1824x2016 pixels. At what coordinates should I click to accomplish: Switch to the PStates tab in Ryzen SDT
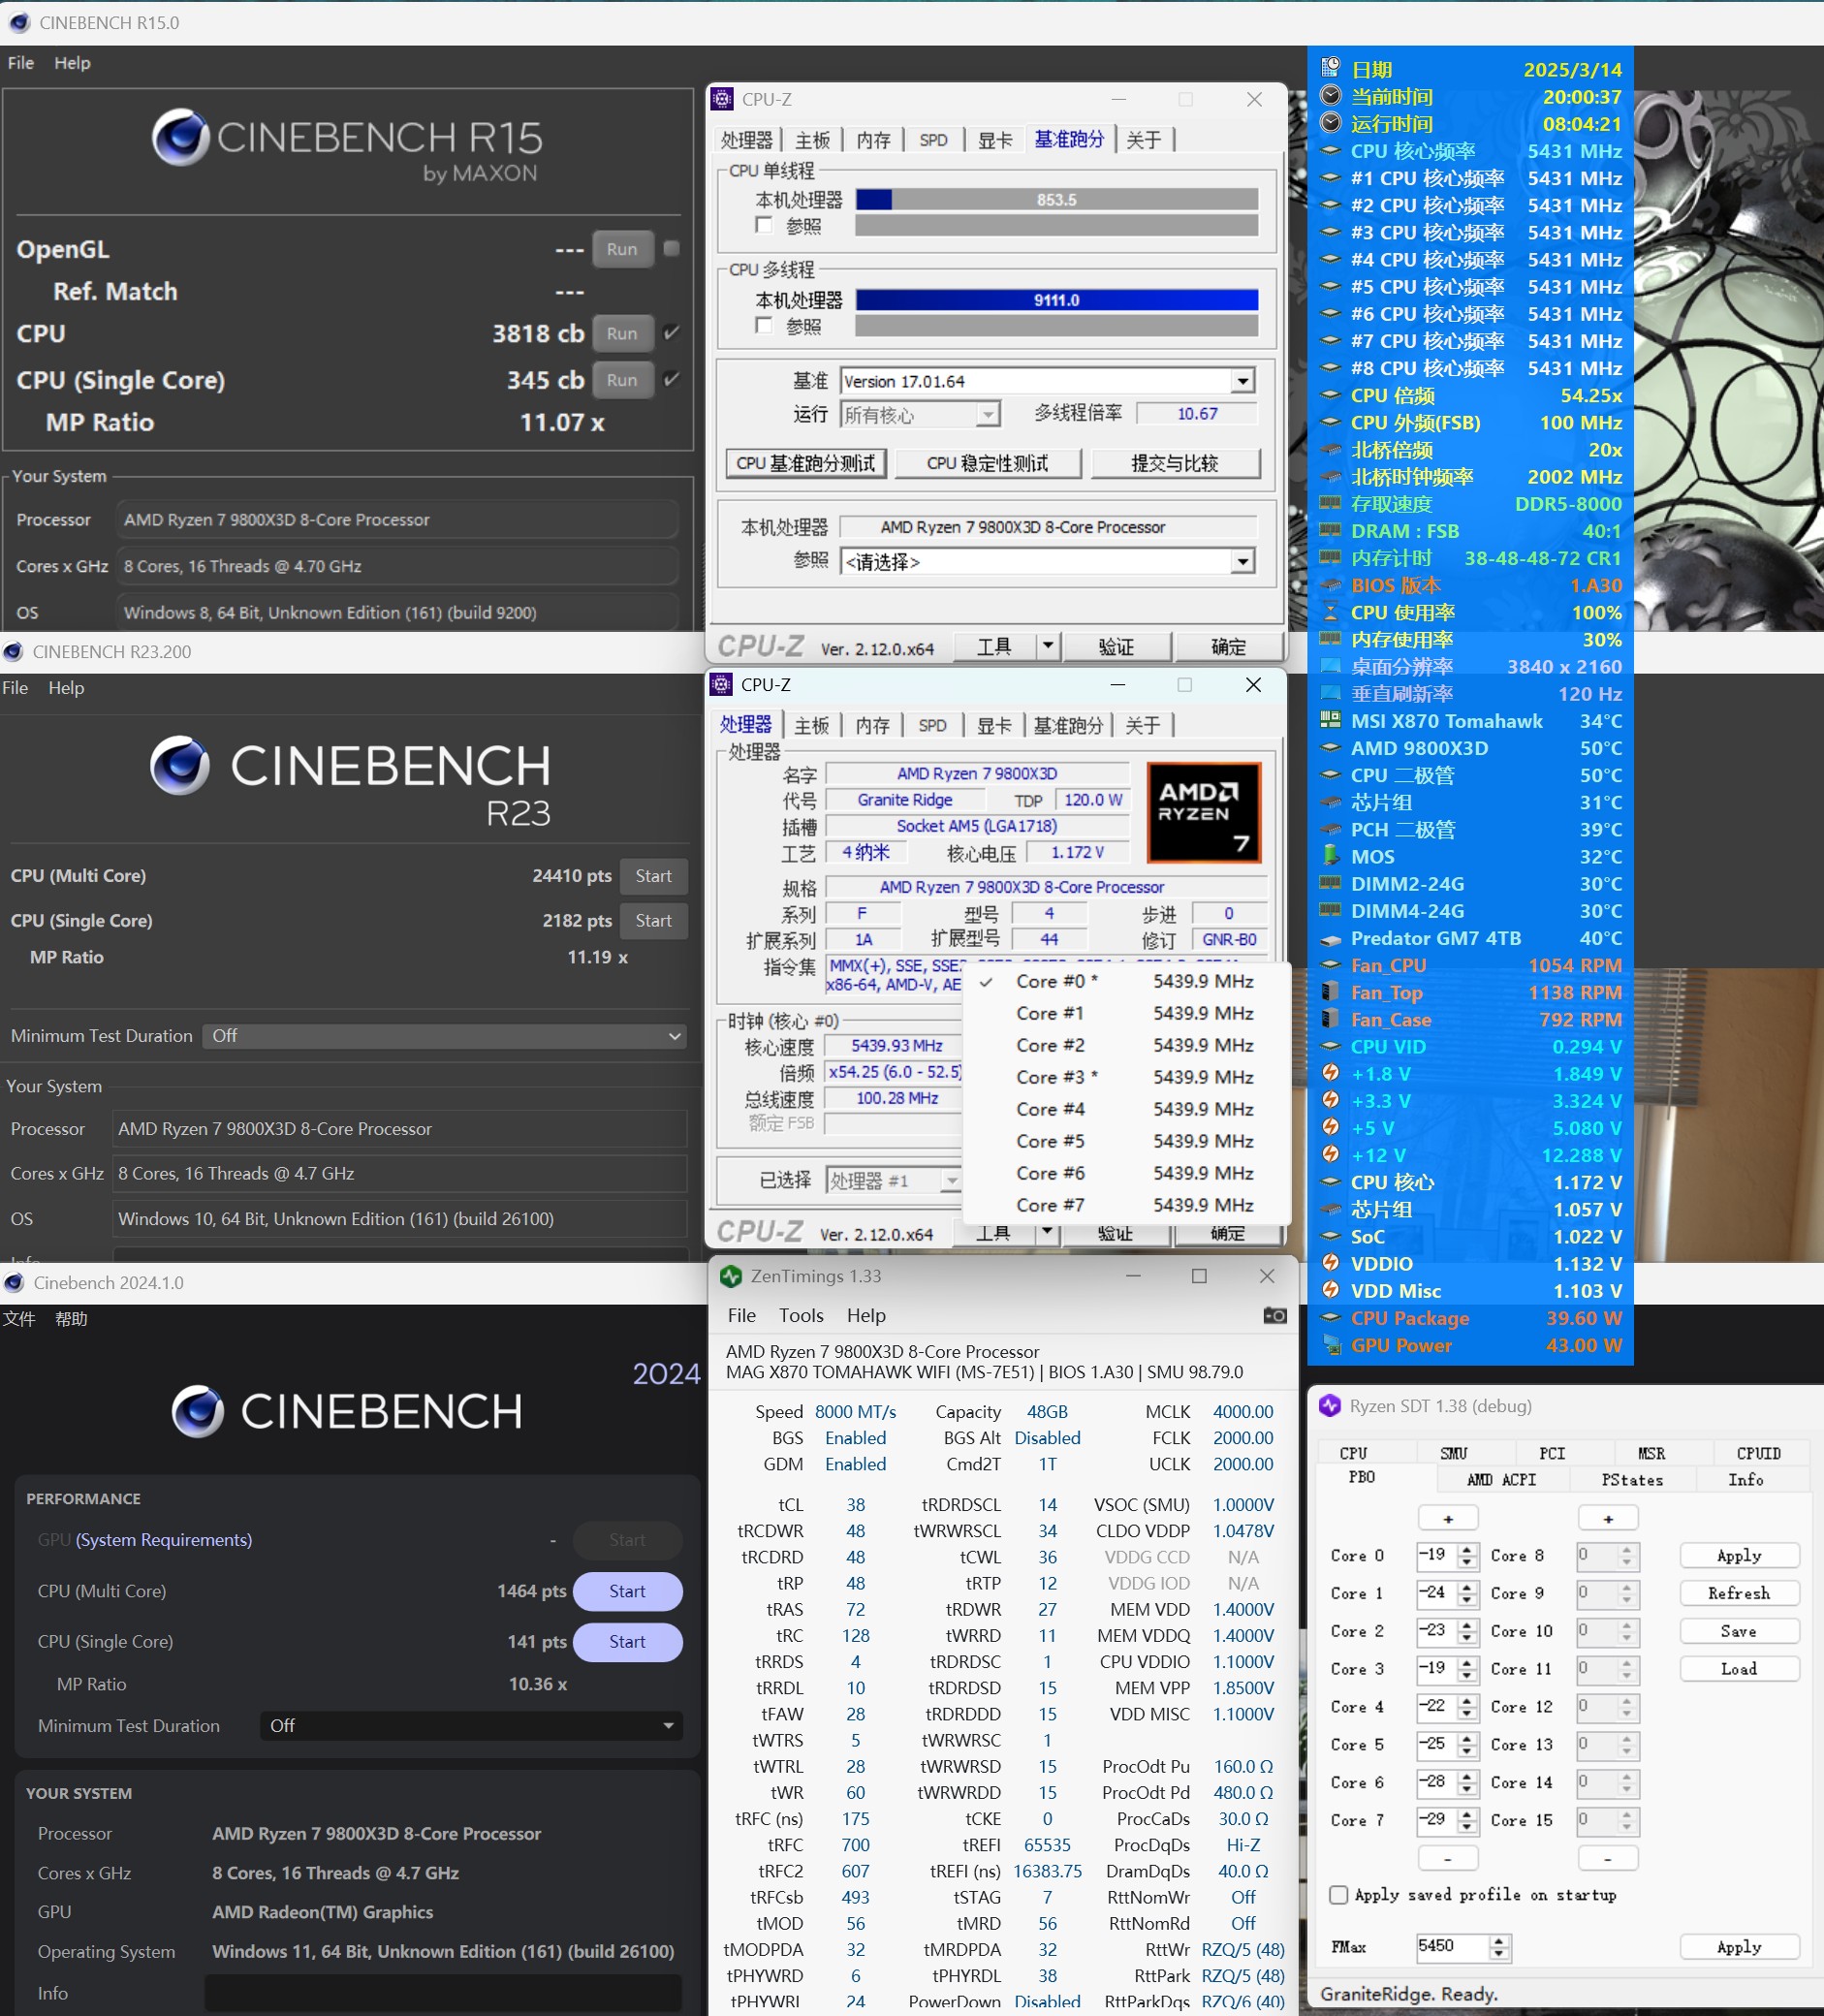point(1631,1479)
